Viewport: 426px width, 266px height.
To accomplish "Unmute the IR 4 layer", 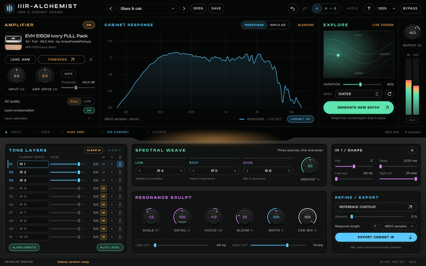I will coord(103,188).
